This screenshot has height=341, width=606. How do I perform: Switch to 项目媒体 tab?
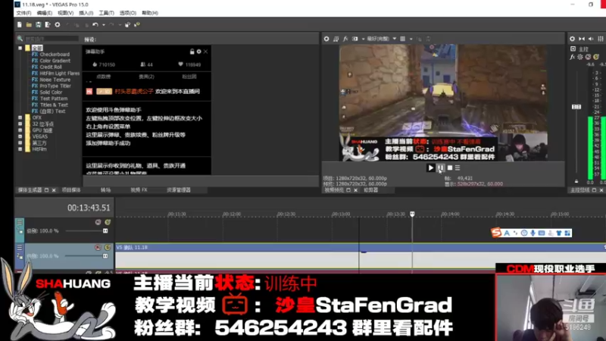pos(71,190)
